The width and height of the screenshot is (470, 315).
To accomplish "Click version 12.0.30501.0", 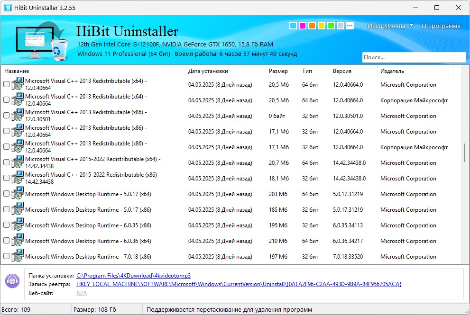I will 348,116.
